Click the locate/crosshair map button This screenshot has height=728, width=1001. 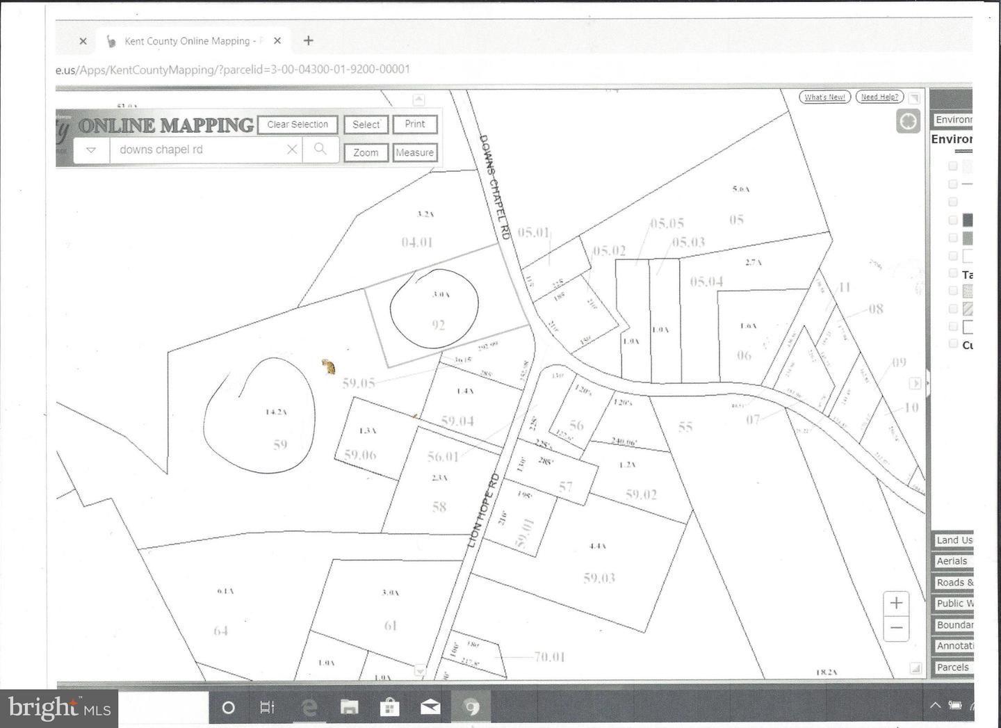click(x=908, y=122)
